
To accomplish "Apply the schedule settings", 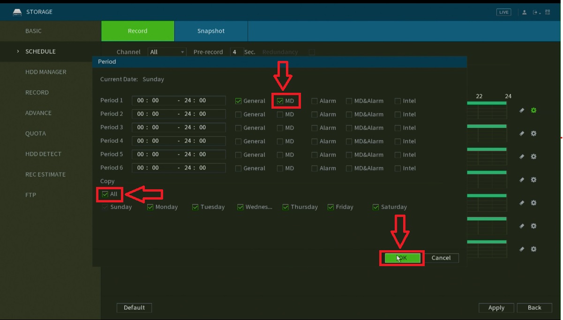I will 496,308.
